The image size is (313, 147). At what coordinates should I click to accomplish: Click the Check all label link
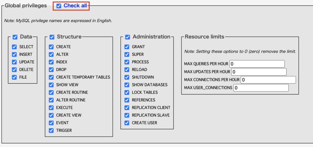pyautogui.click(x=75, y=6)
